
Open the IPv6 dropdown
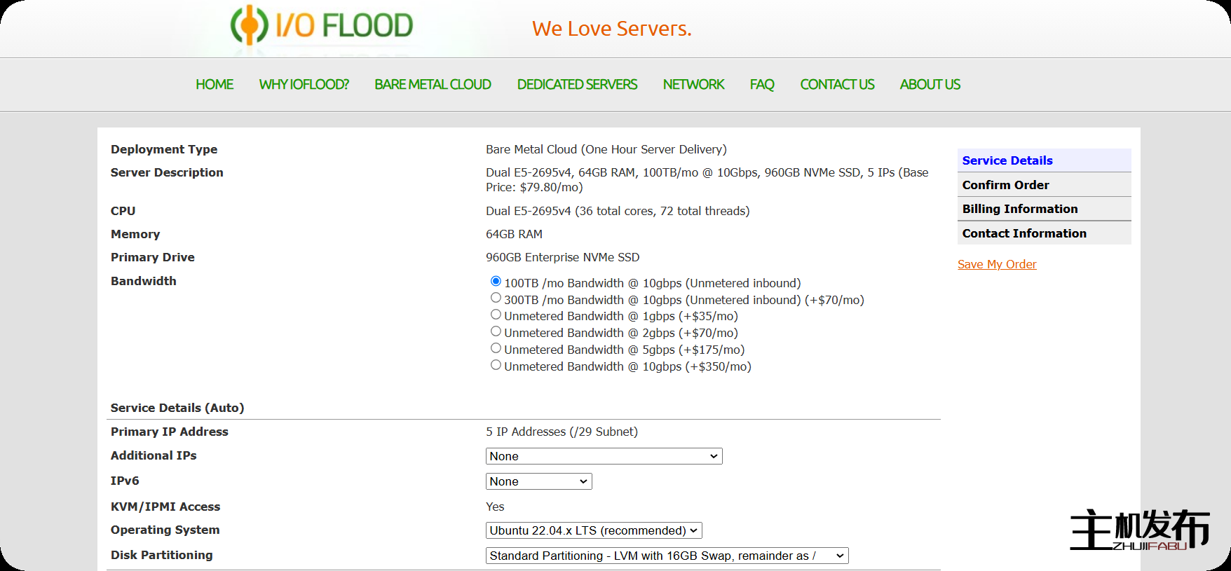tap(538, 482)
